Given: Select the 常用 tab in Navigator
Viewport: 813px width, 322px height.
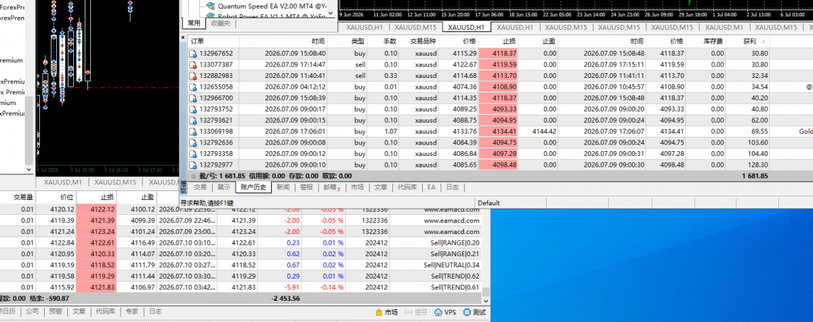Looking at the screenshot, I should 194,23.
